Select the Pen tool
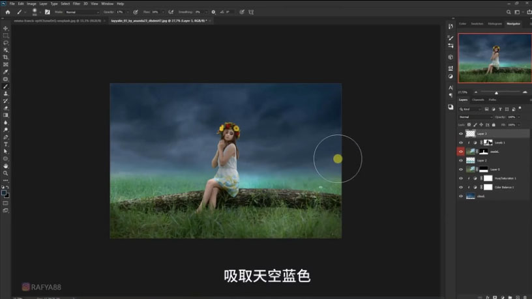The width and height of the screenshot is (532, 299). (x=6, y=137)
